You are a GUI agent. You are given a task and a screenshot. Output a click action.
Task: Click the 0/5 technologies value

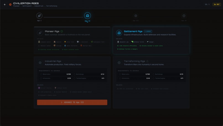182,78
